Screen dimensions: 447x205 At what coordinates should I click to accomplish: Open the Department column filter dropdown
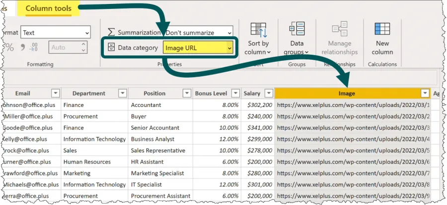tap(122, 94)
